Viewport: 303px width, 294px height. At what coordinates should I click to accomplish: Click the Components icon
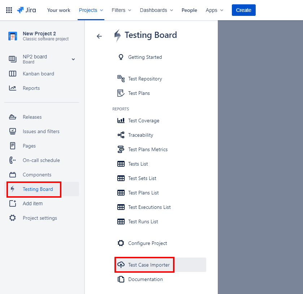tap(13, 175)
